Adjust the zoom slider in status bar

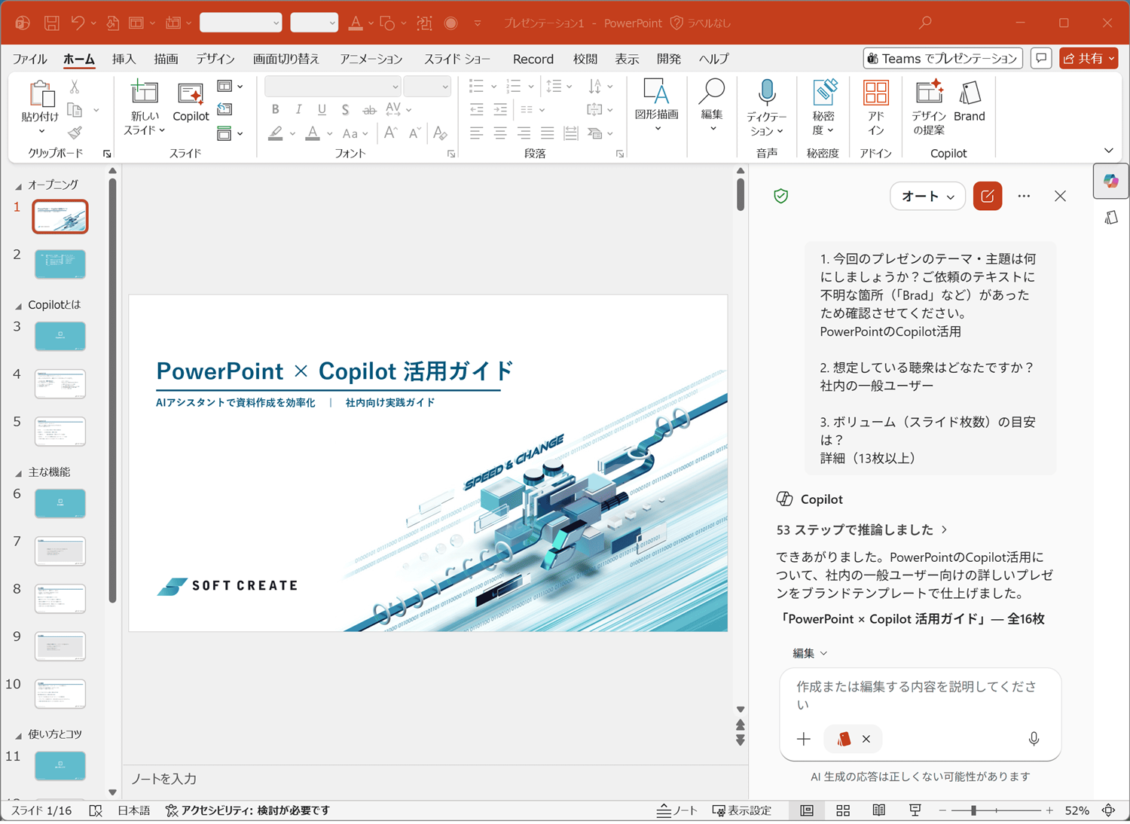pyautogui.click(x=973, y=810)
